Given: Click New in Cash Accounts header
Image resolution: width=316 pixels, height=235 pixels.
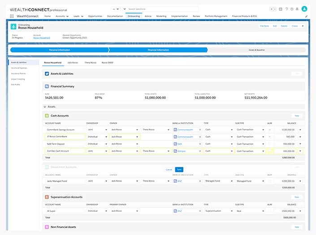Looking at the screenshot, I should tap(297, 116).
